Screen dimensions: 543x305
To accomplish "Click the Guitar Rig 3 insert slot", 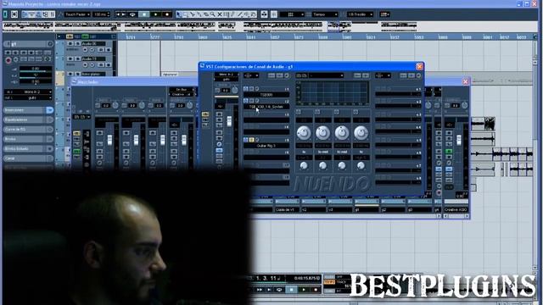I will (x=266, y=146).
